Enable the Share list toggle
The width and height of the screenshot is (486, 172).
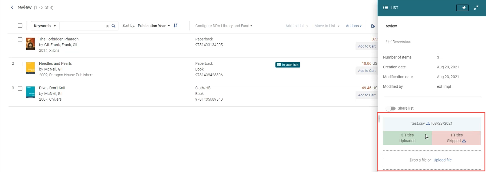pyautogui.click(x=391, y=108)
